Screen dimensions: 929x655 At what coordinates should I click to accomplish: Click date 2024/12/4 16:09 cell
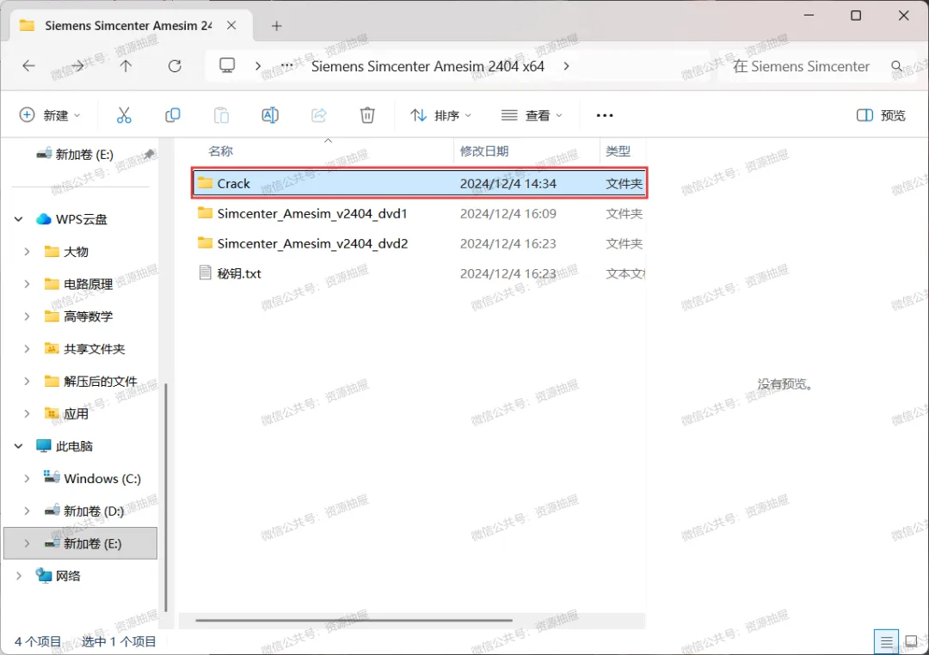point(508,213)
